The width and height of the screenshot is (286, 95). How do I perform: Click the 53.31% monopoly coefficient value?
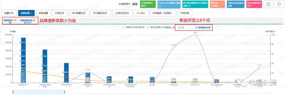pyautogui.click(x=27, y=23)
